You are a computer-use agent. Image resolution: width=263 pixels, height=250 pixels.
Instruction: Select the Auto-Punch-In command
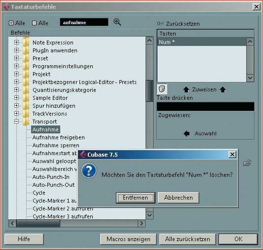[51, 177]
